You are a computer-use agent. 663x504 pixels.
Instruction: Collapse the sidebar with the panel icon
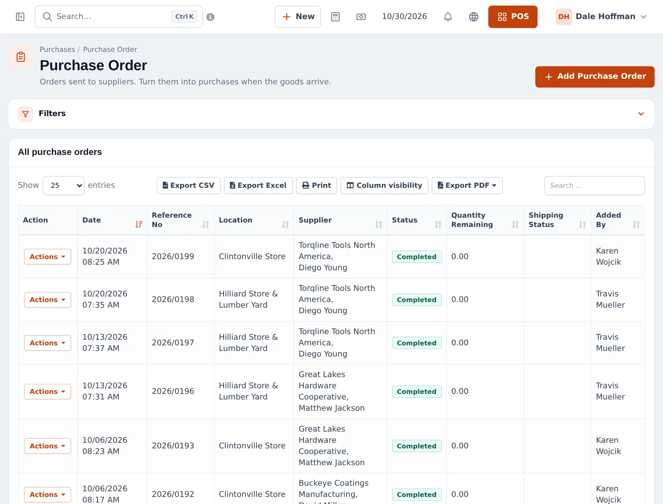20,17
